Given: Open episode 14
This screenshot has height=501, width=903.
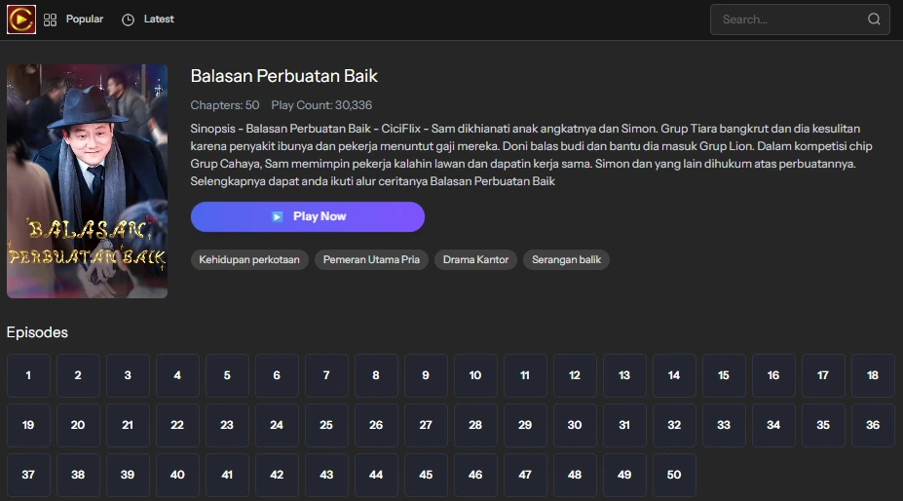Looking at the screenshot, I should tap(674, 375).
